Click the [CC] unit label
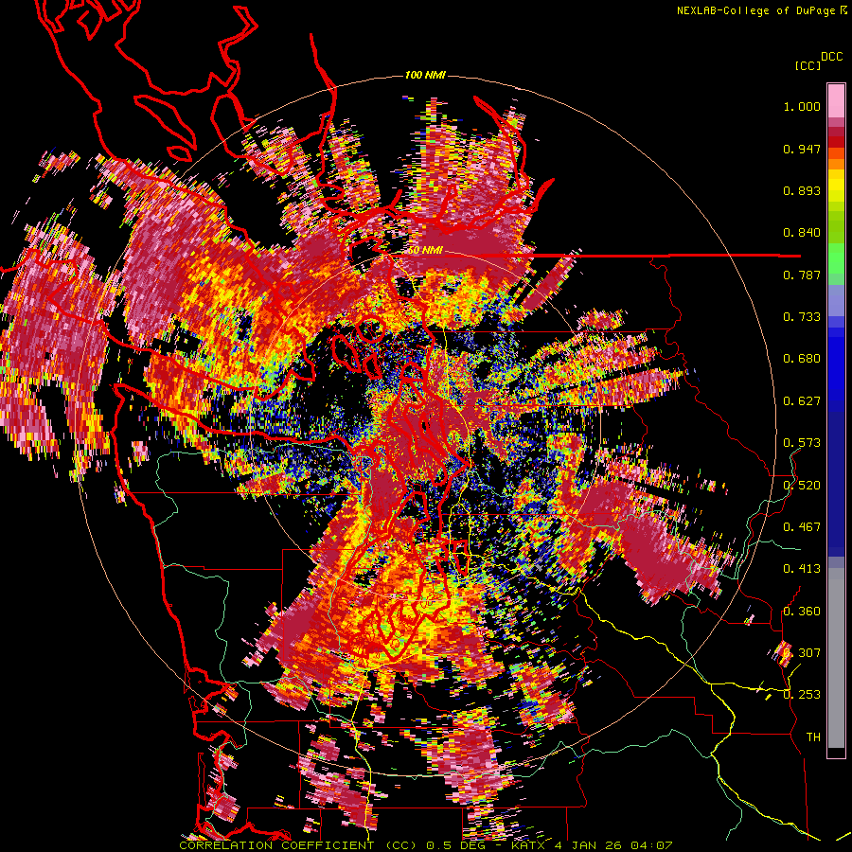852x852 pixels. coord(808,65)
